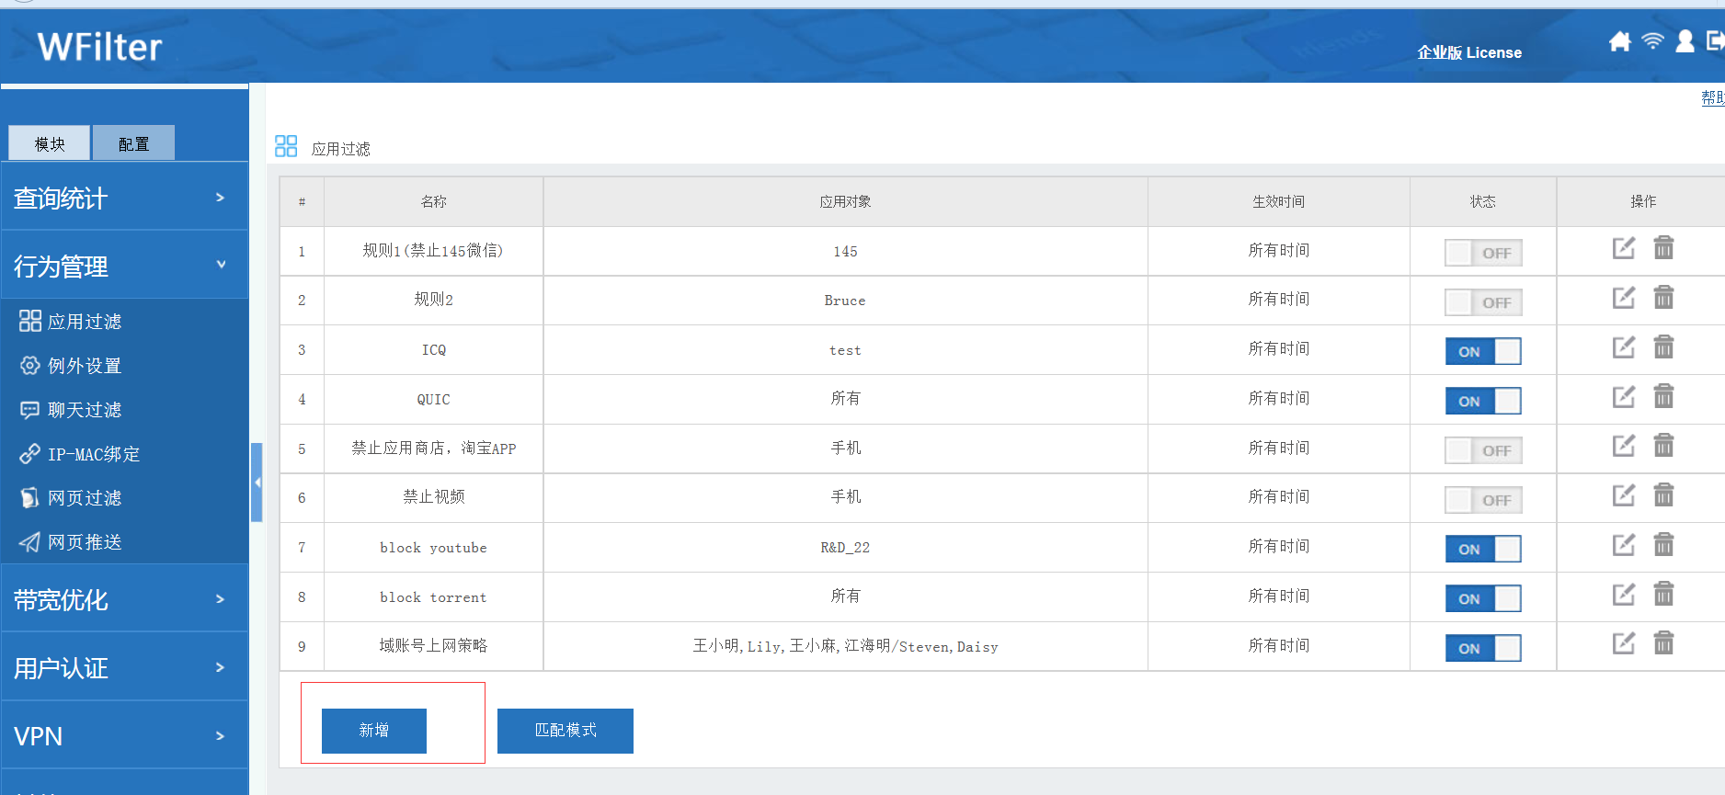Viewport: 1725px width, 795px height.
Task: Collapse the sidebar using the handle
Action: coord(257,483)
